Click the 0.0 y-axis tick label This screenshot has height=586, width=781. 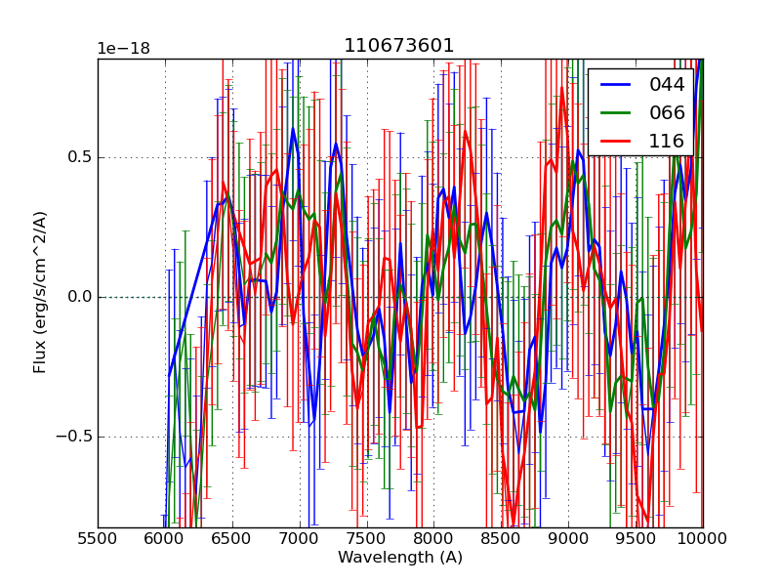[77, 297]
